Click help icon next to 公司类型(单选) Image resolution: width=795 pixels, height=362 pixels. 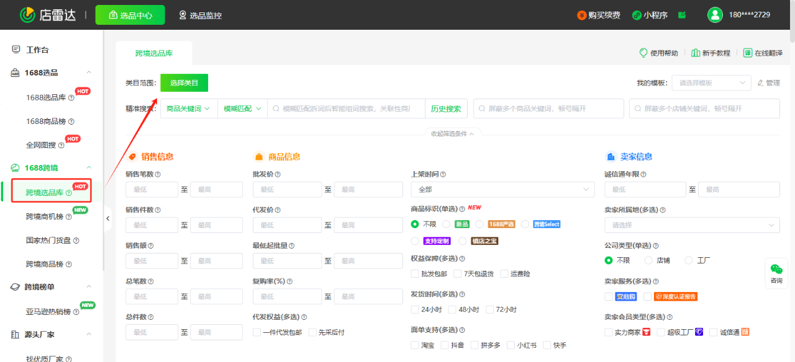point(656,246)
